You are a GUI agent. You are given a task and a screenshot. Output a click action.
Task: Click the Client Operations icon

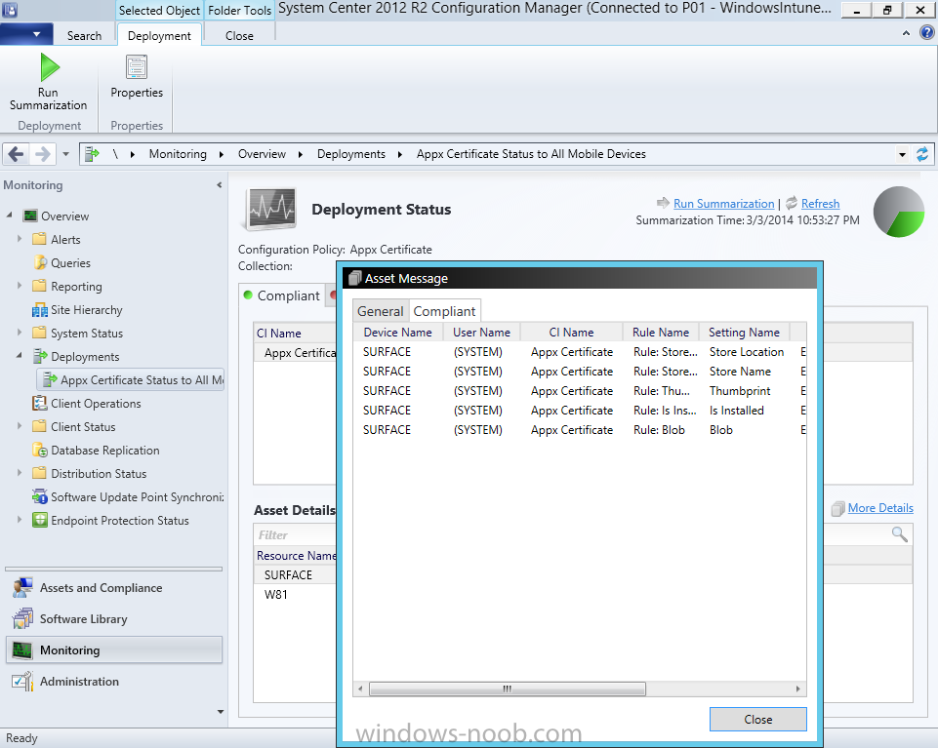click(39, 403)
